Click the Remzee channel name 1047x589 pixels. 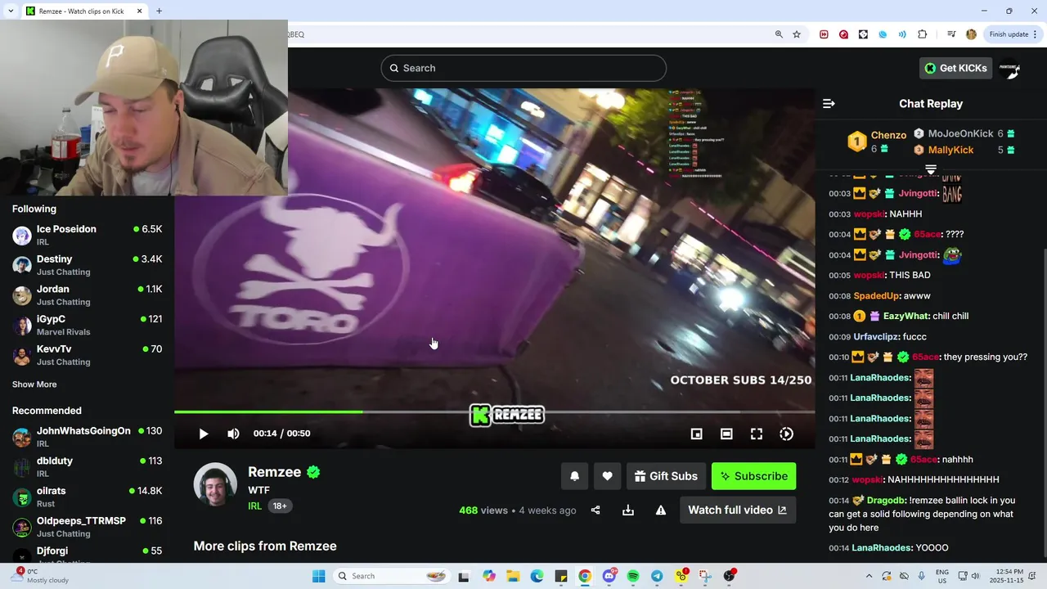[275, 472]
